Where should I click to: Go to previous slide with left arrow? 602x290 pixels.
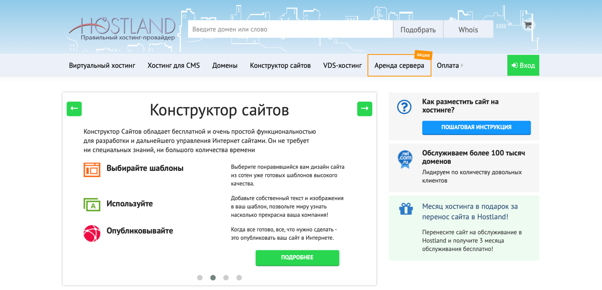(x=74, y=109)
